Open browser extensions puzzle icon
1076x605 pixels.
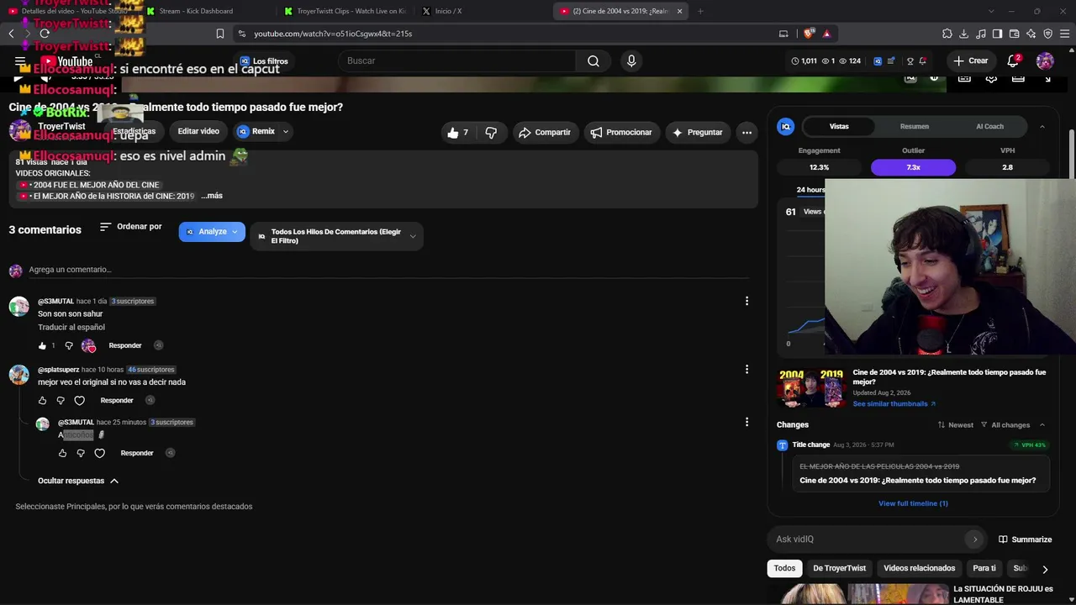(x=947, y=34)
